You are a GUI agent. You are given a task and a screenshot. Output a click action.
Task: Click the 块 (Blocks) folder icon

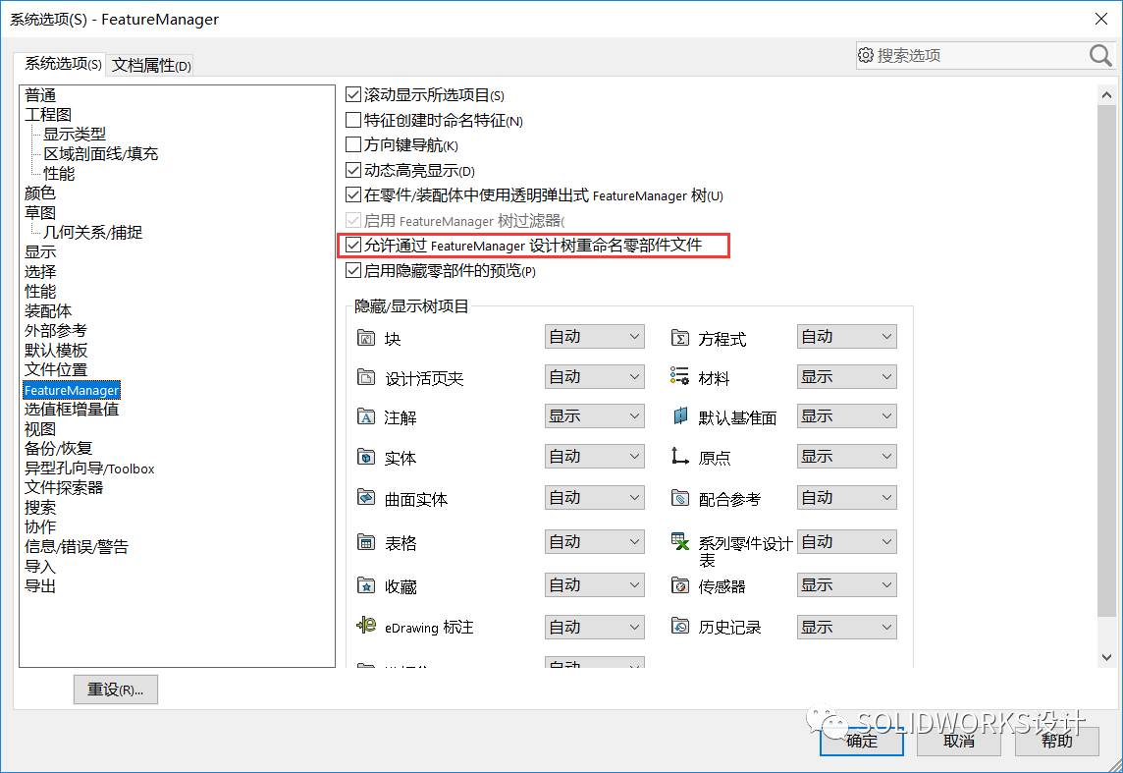click(366, 338)
